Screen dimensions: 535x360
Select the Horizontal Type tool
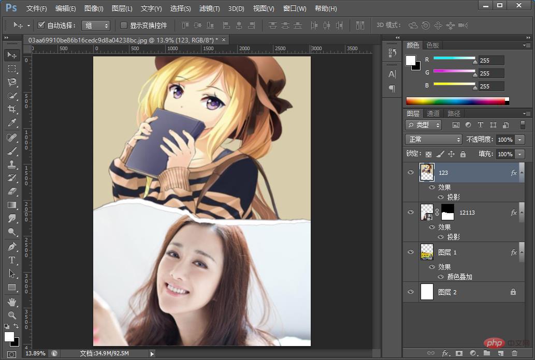tap(12, 260)
